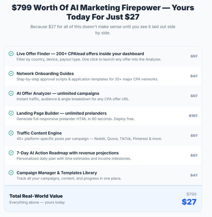Click the Live Offer Finder title
212x217 pixels.
(80, 54)
